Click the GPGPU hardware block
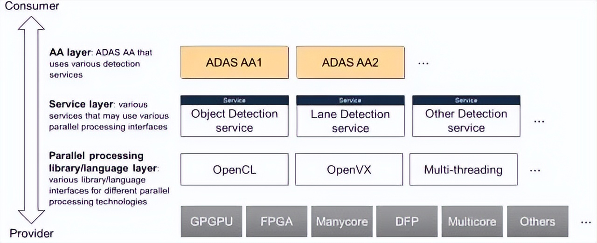This screenshot has width=597, height=243. [211, 221]
